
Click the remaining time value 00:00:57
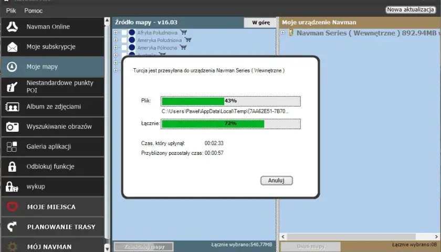pyautogui.click(x=214, y=153)
